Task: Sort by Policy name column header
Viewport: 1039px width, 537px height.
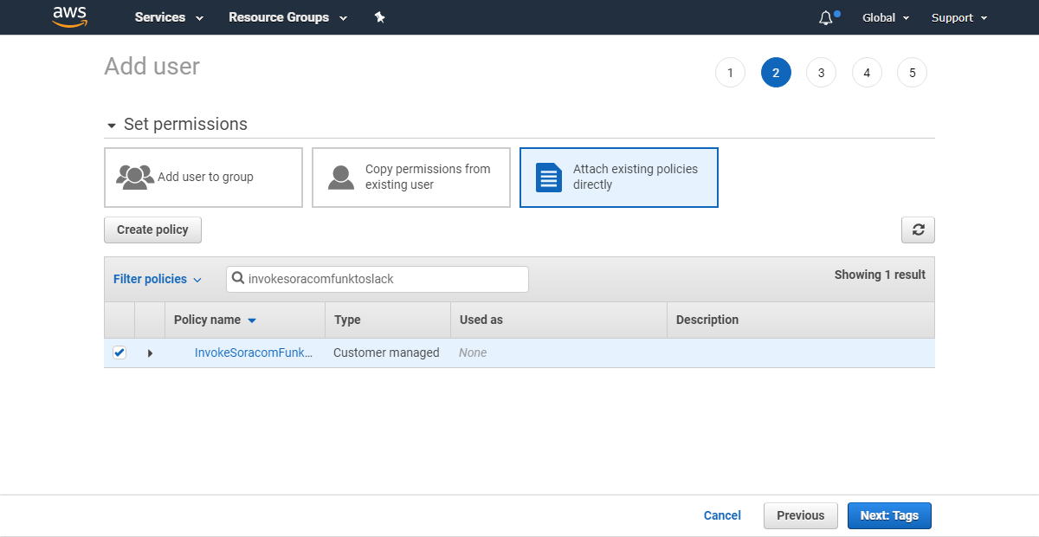Action: (208, 320)
